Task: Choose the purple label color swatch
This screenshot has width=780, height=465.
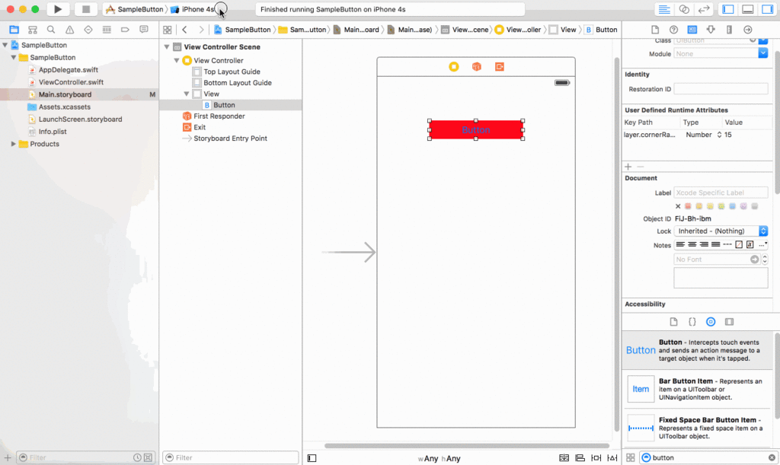Action: point(743,206)
